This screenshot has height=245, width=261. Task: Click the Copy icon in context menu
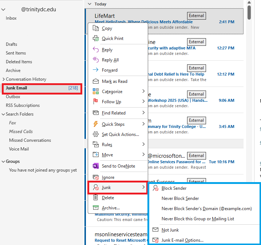[96, 28]
